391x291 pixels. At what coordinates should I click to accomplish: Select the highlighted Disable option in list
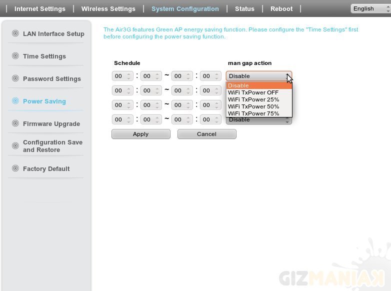(x=253, y=85)
